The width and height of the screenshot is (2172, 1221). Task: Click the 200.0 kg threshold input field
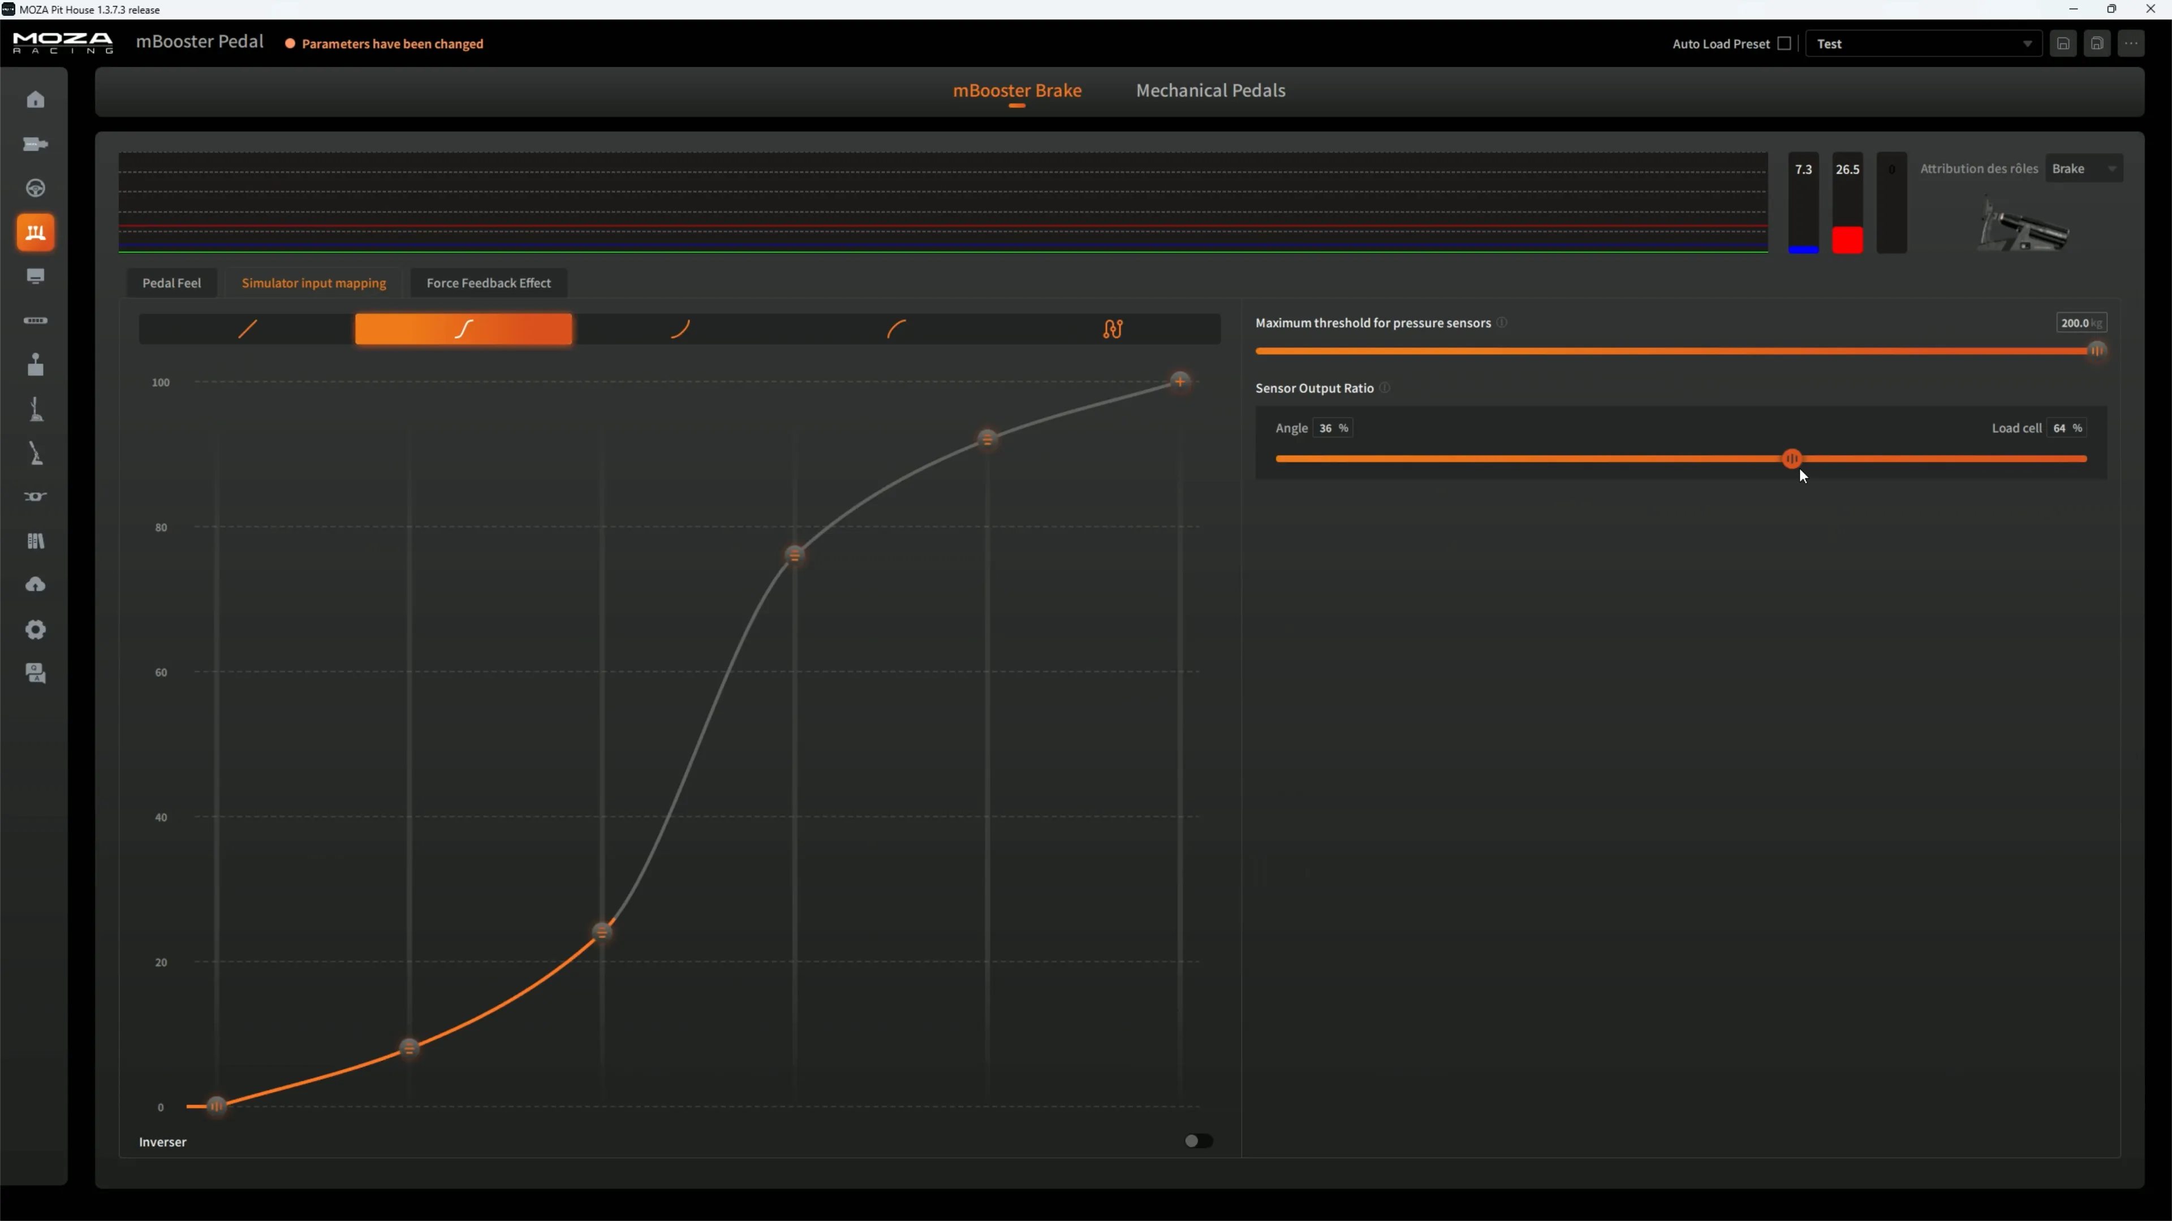[2081, 323]
